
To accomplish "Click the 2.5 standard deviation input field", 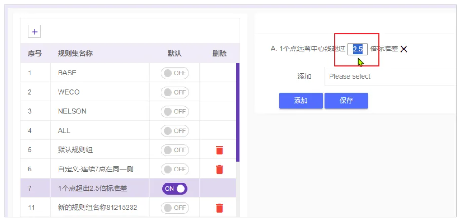I will pos(358,49).
